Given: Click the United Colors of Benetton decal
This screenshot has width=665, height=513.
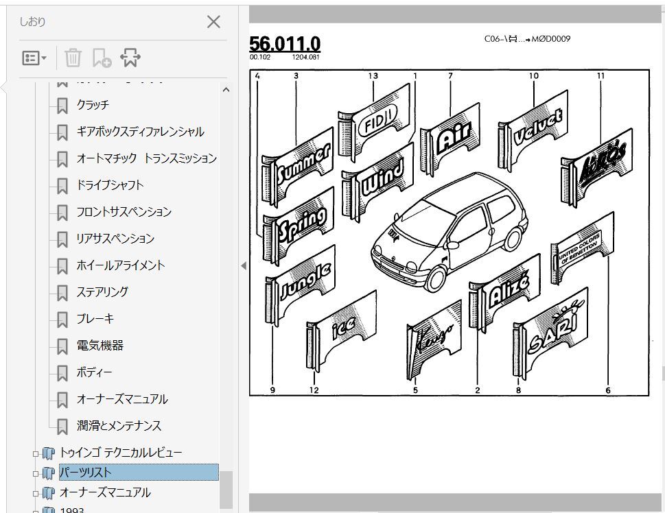Looking at the screenshot, I should tap(582, 248).
